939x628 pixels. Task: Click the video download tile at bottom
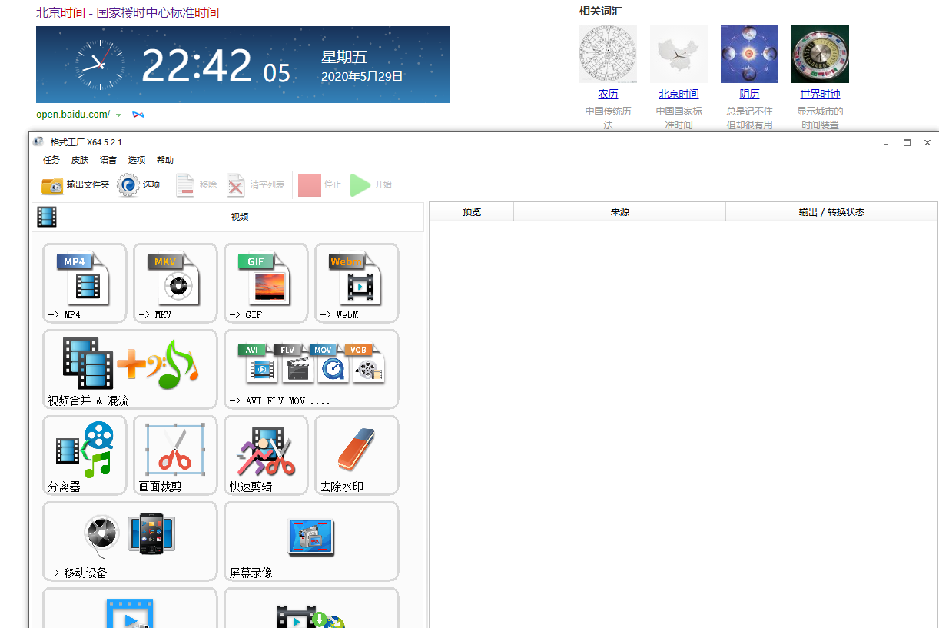pyautogui.click(x=311, y=609)
